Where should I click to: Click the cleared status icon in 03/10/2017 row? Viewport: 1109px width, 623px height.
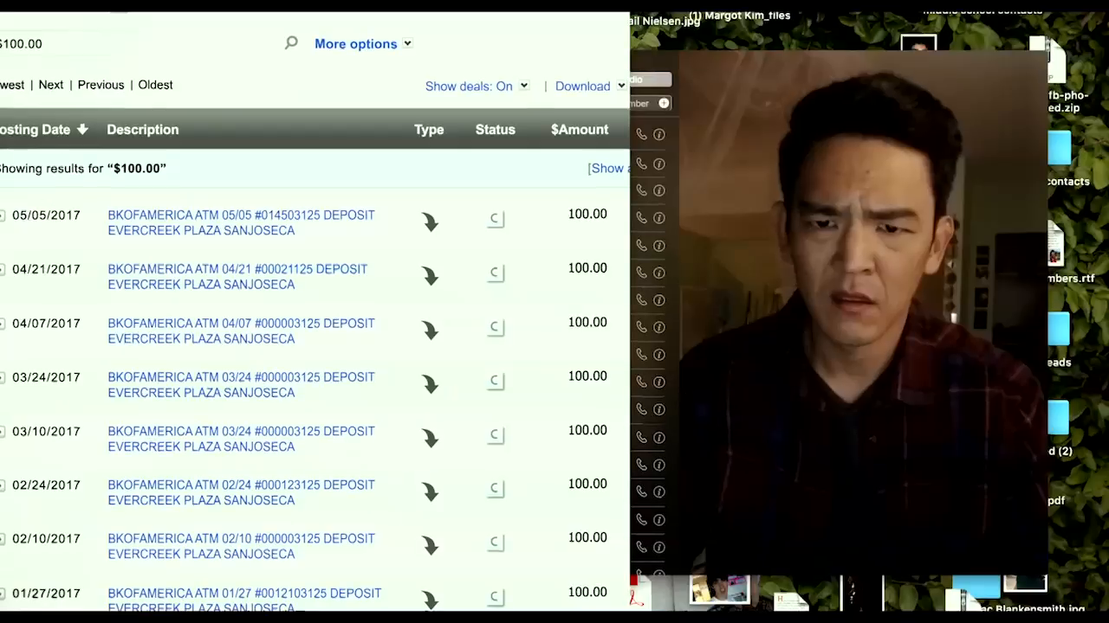[x=496, y=435]
